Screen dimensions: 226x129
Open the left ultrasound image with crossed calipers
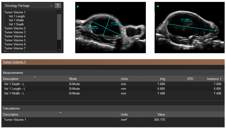point(110,28)
